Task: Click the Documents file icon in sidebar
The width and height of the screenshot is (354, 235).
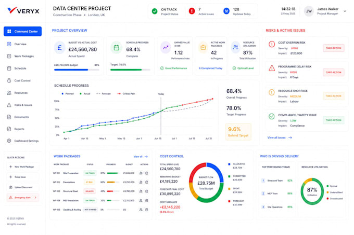Action: click(9, 117)
